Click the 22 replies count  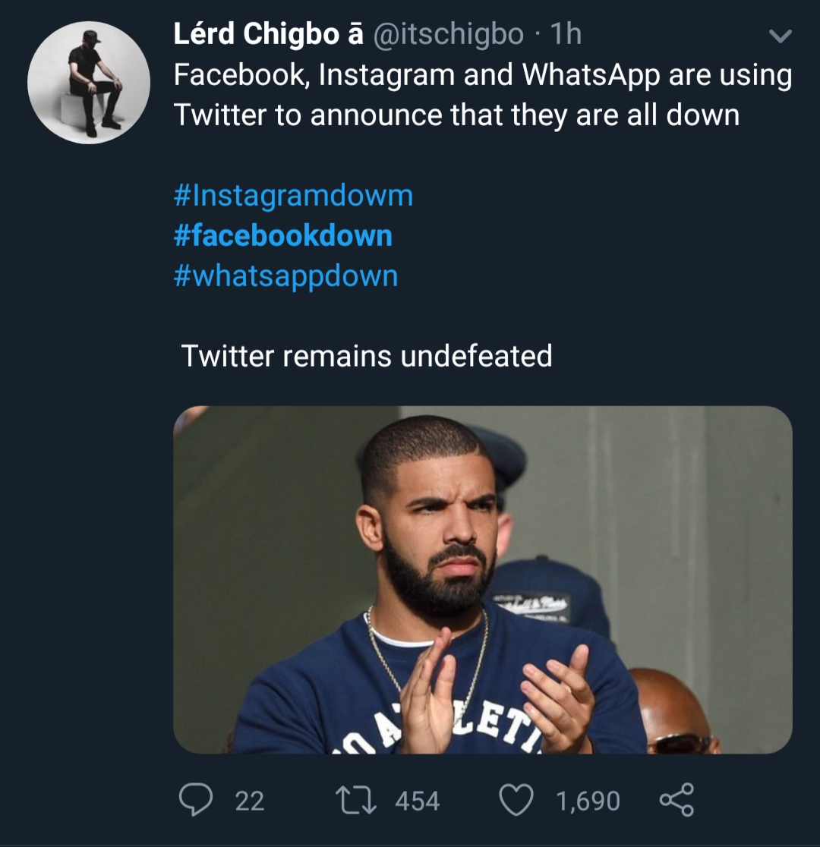250,801
